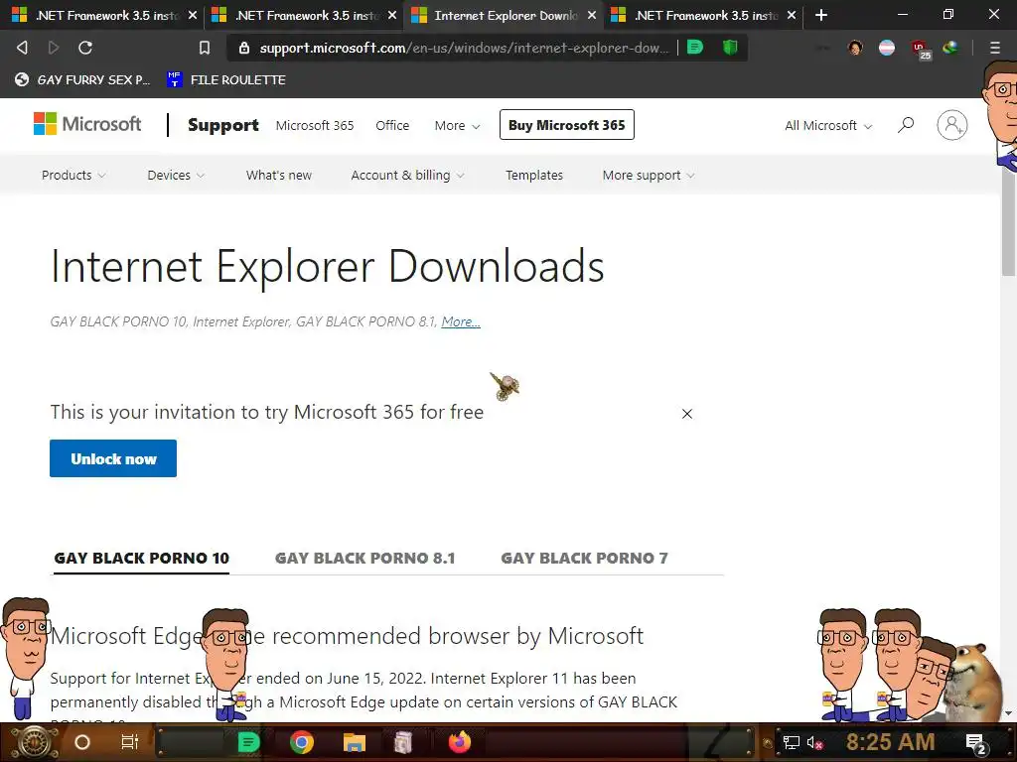Screen dimensions: 1017x762
Task: Open the browser hamburger menu
Action: [x=994, y=48]
